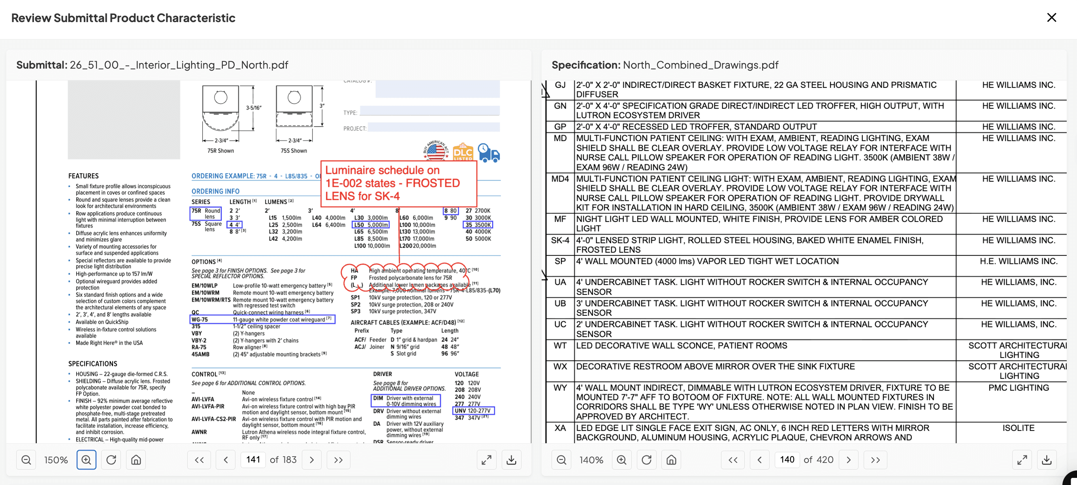Screen dimensions: 1077x485
Task: Zoom out the submittal PDF viewer
Action: click(26, 459)
